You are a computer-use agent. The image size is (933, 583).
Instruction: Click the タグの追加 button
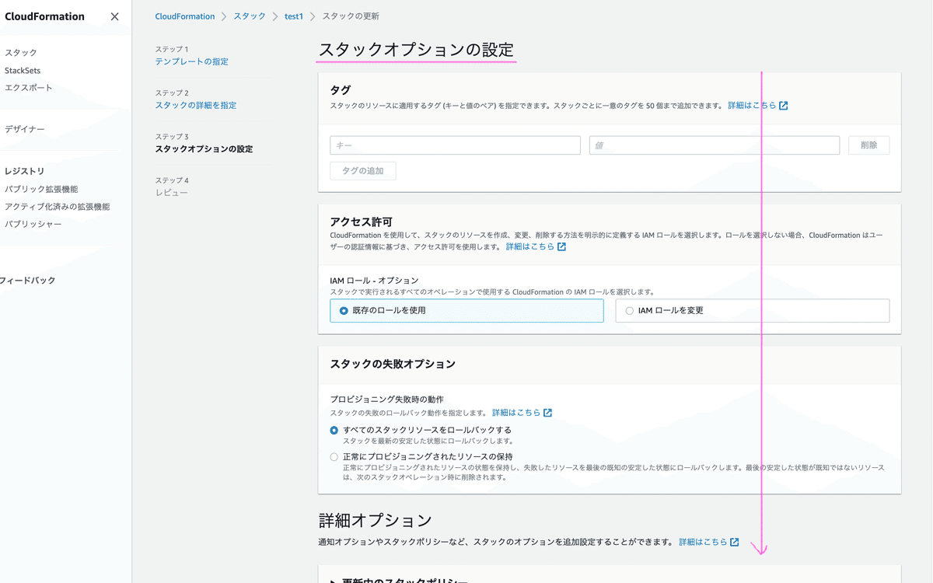pos(363,171)
